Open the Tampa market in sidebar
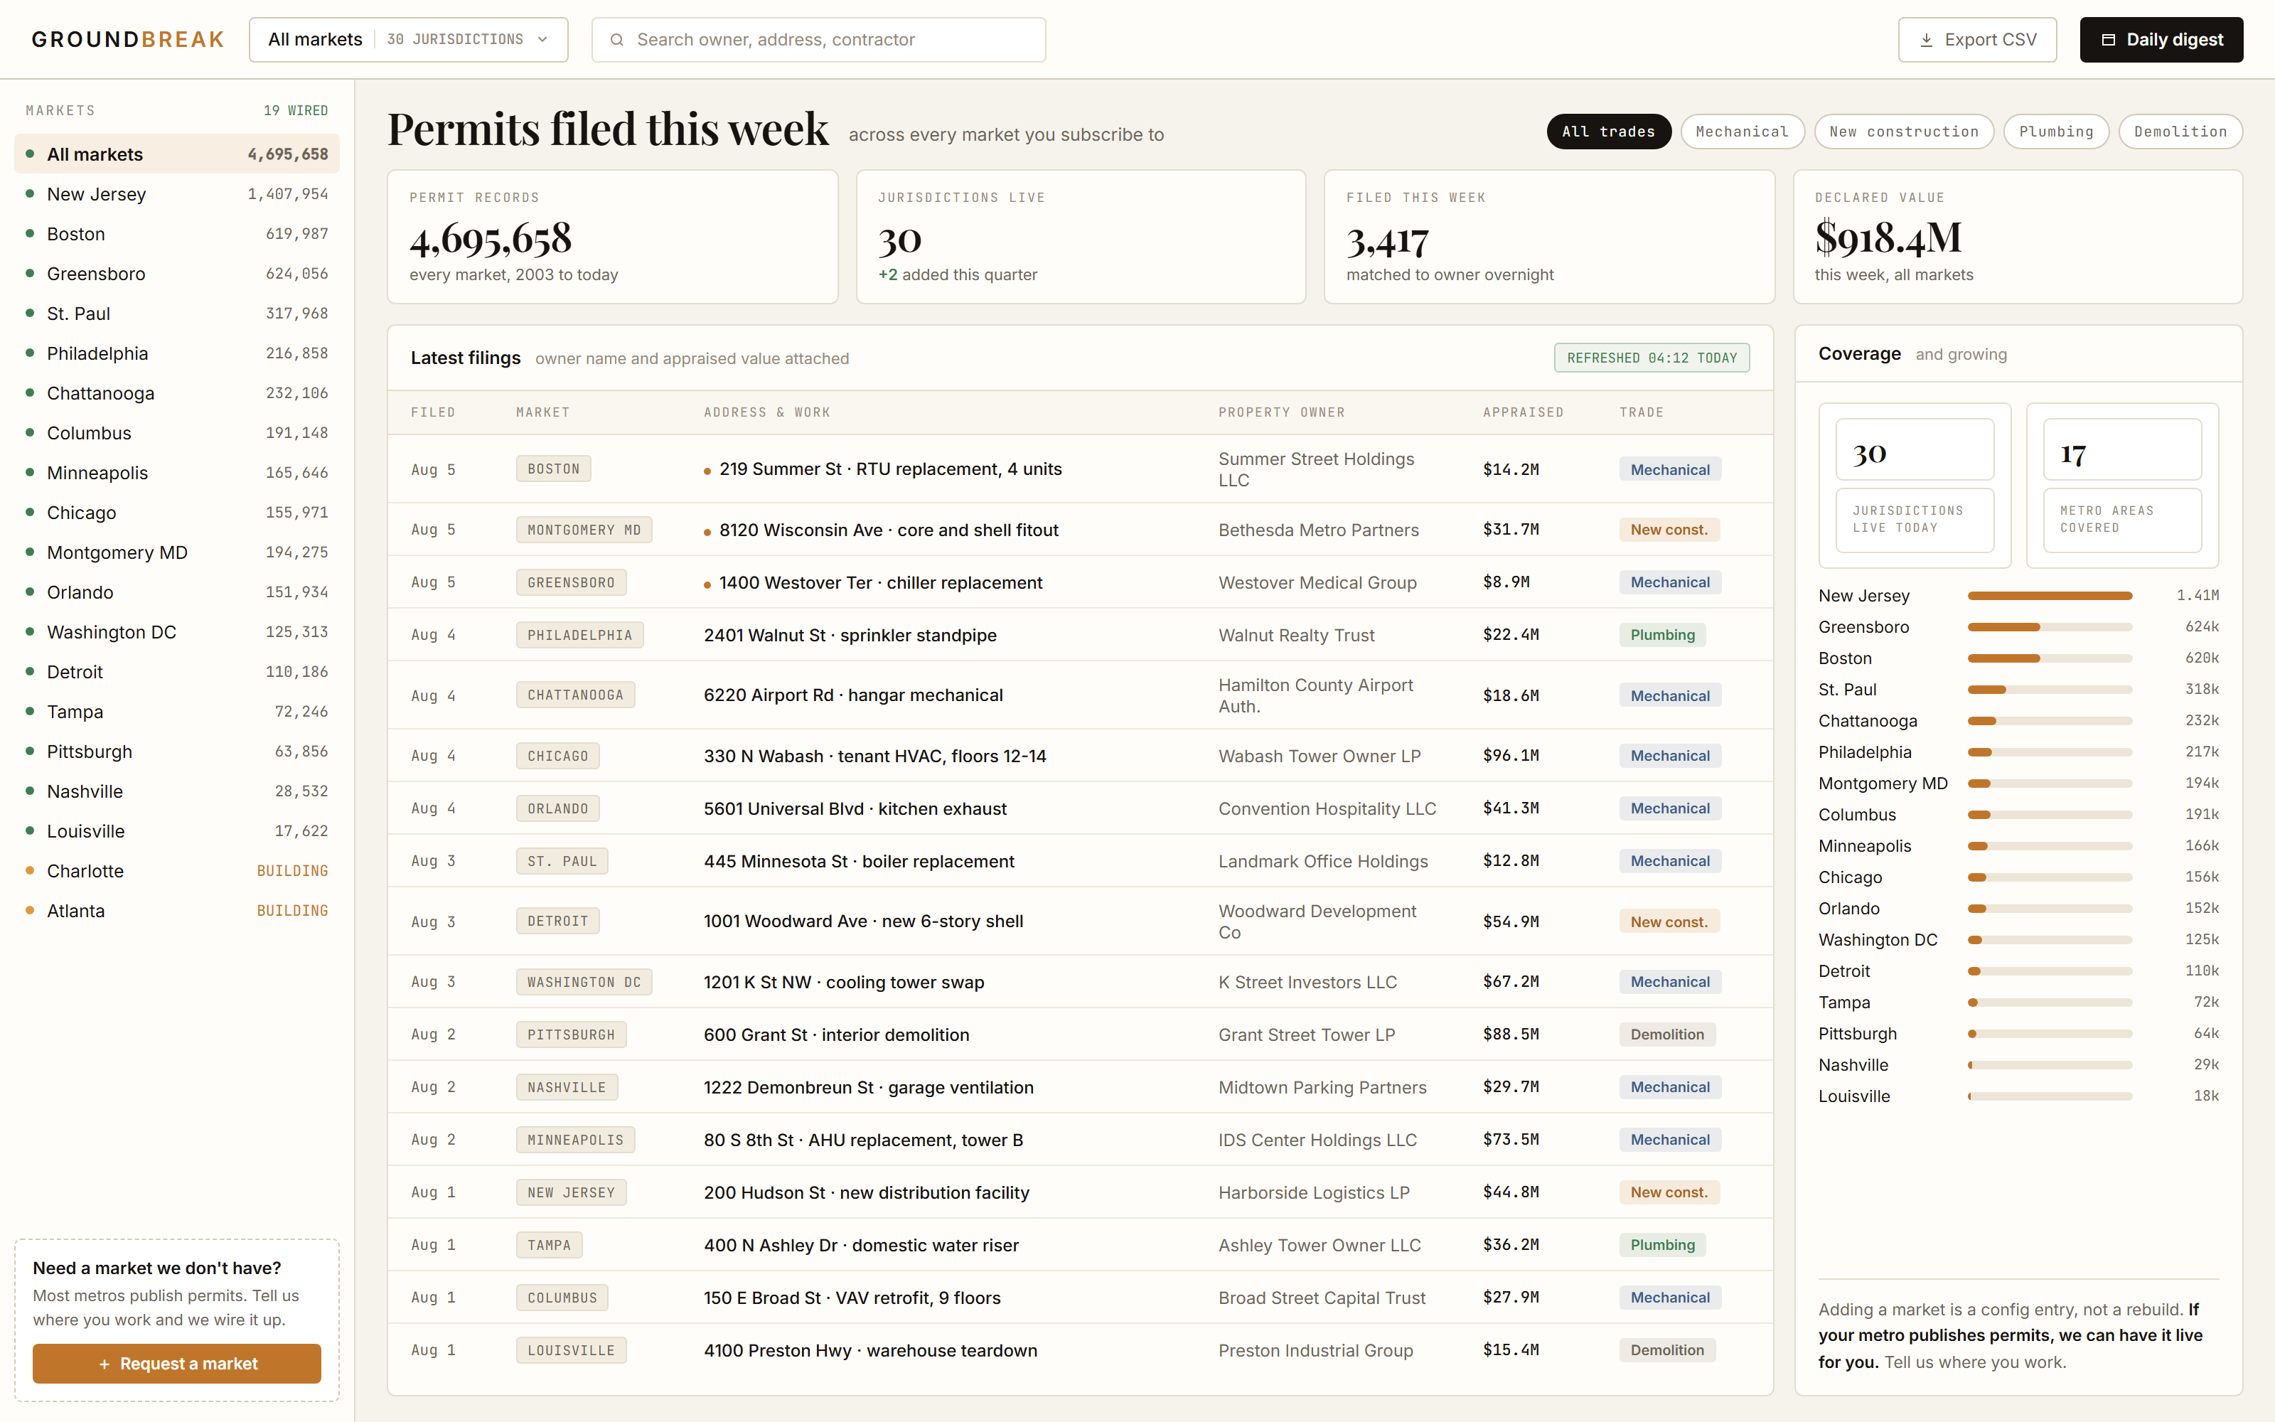This screenshot has height=1422, width=2275. coord(177,711)
